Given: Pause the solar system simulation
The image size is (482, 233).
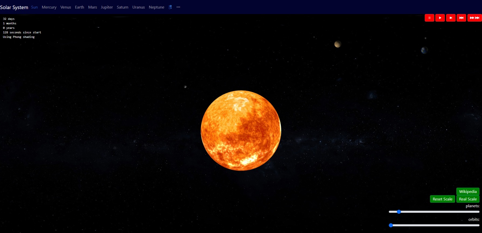Looking at the screenshot, I should 429,18.
